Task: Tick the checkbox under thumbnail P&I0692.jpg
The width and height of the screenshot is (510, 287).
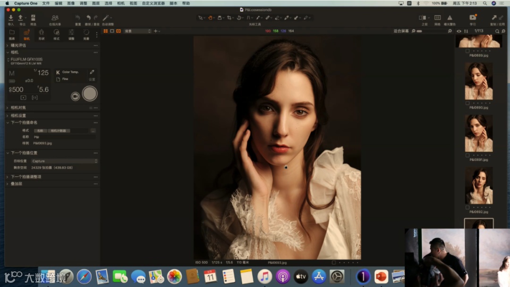Action: (467, 207)
